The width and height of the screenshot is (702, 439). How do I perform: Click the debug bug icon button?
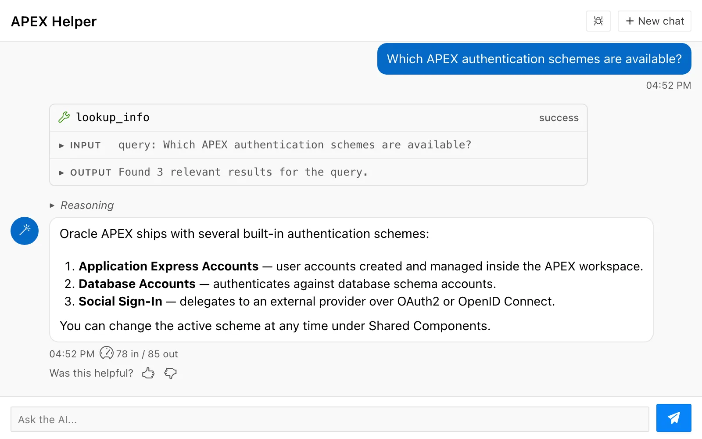(598, 21)
